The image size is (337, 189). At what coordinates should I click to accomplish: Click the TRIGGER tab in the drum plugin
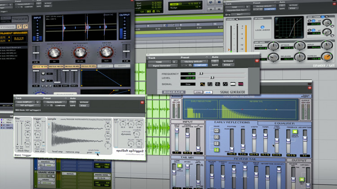coord(20,19)
